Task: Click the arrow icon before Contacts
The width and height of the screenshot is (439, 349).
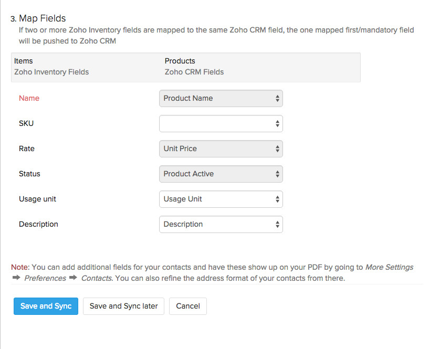Action: click(x=73, y=278)
